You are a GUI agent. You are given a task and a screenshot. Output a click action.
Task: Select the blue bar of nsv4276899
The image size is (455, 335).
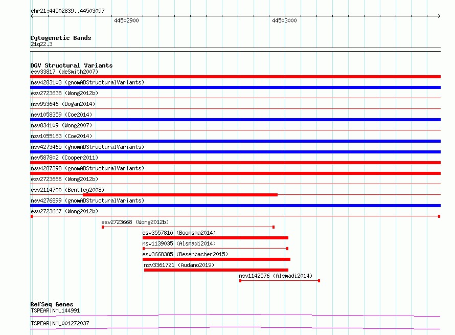[x=235, y=206]
